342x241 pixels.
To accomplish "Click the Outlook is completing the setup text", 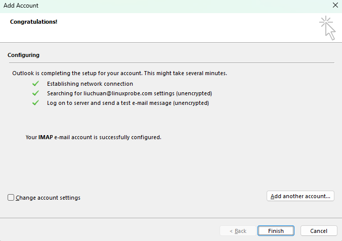I will (x=119, y=73).
